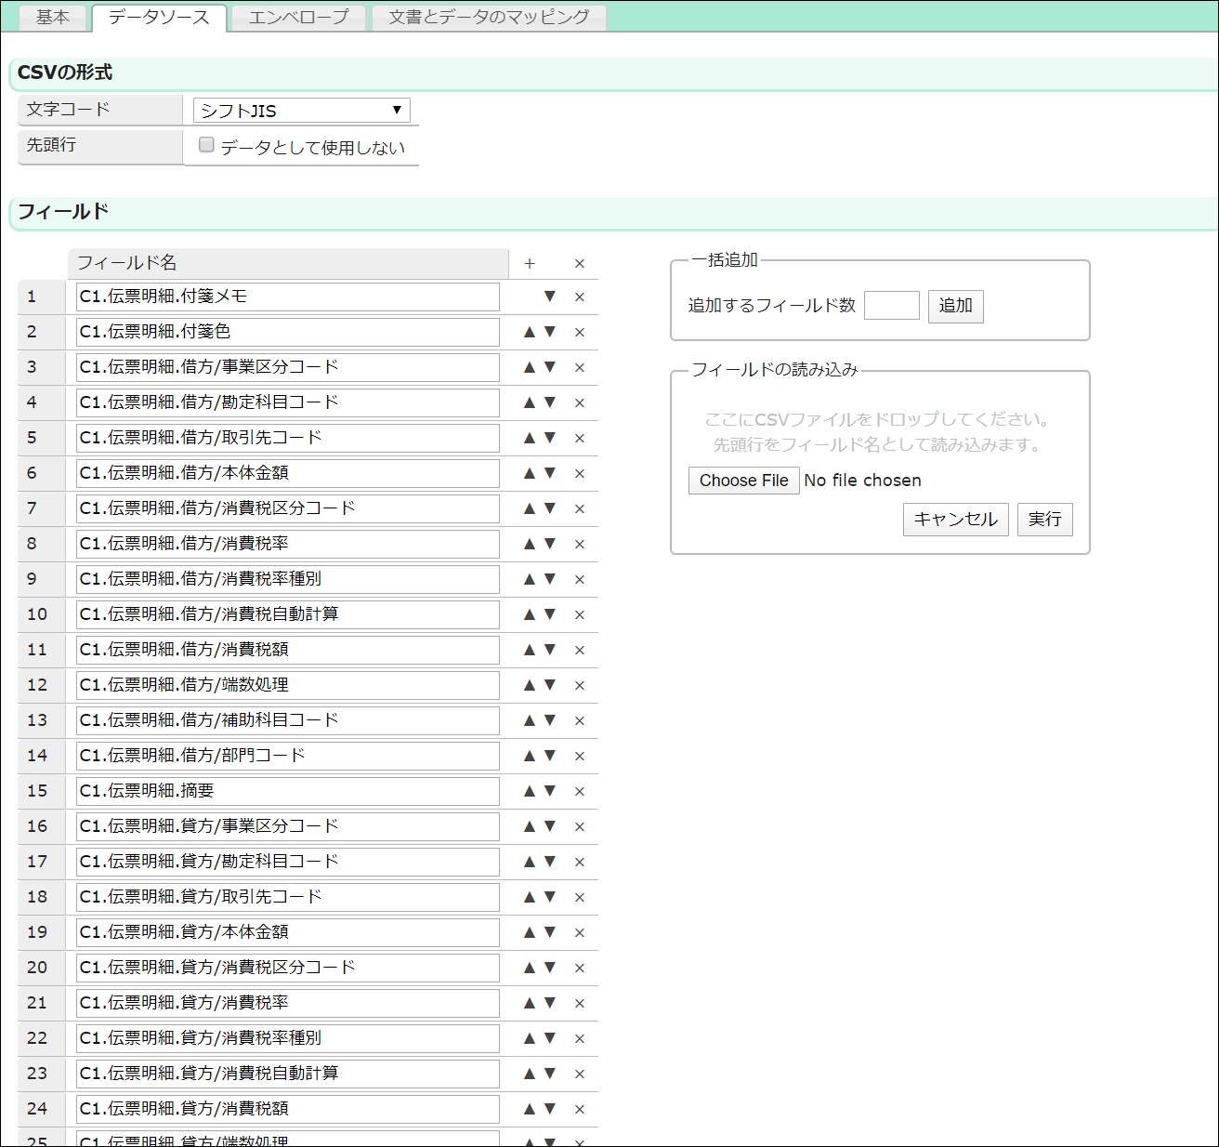
Task: Click the delete-all X in the field header
Action: click(579, 264)
